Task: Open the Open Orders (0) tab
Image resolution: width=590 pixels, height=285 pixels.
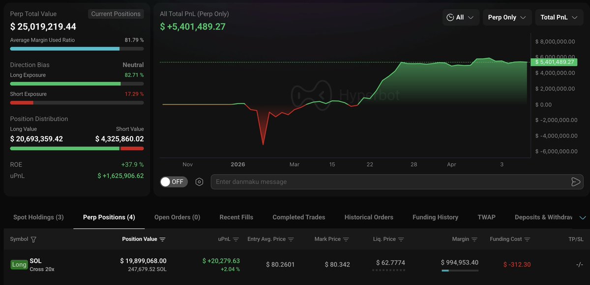Action: 177,217
